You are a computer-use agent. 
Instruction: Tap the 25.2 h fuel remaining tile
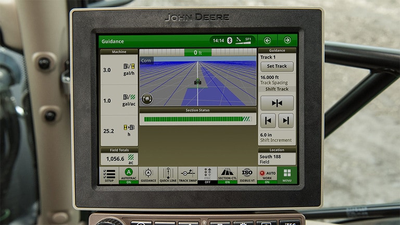[x=119, y=131]
